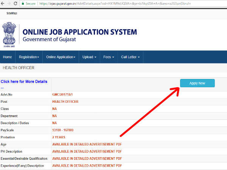This screenshot has width=227, height=170.
Task: Select the NA value in Department row
Action: point(54,116)
